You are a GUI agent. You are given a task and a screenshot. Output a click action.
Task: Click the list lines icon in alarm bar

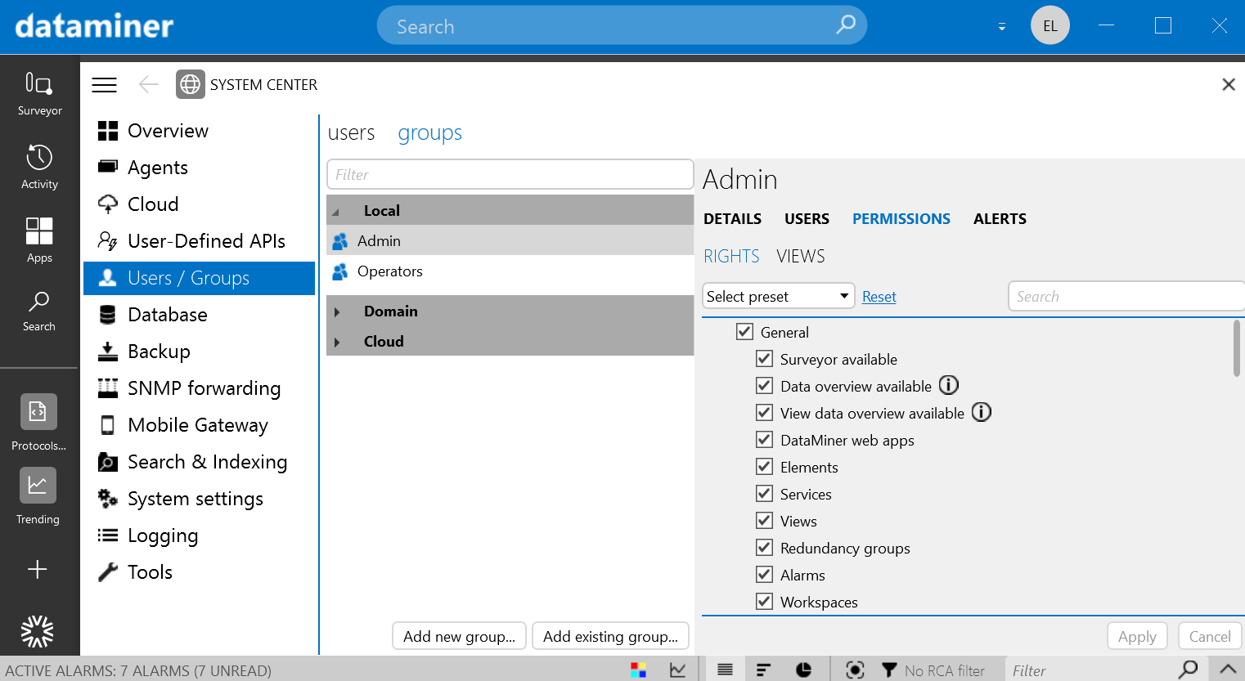point(725,670)
